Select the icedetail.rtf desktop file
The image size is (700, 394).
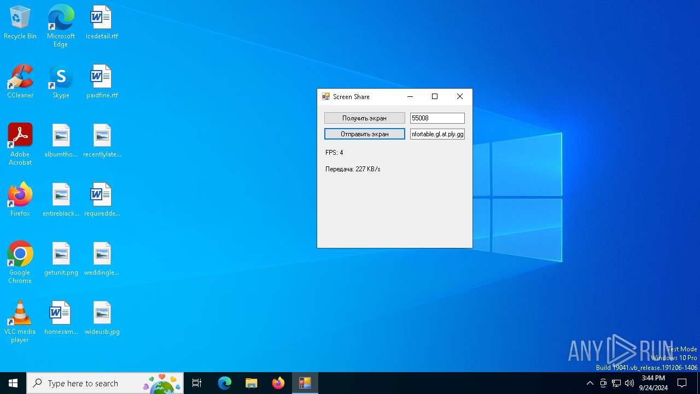[x=102, y=22]
